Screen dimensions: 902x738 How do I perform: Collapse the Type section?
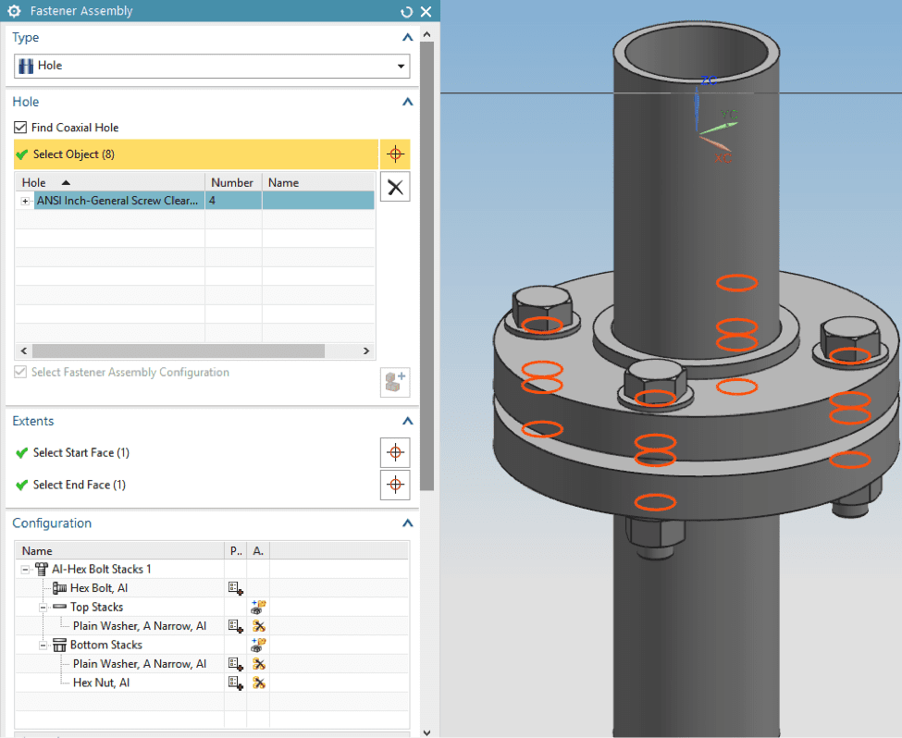tap(407, 37)
